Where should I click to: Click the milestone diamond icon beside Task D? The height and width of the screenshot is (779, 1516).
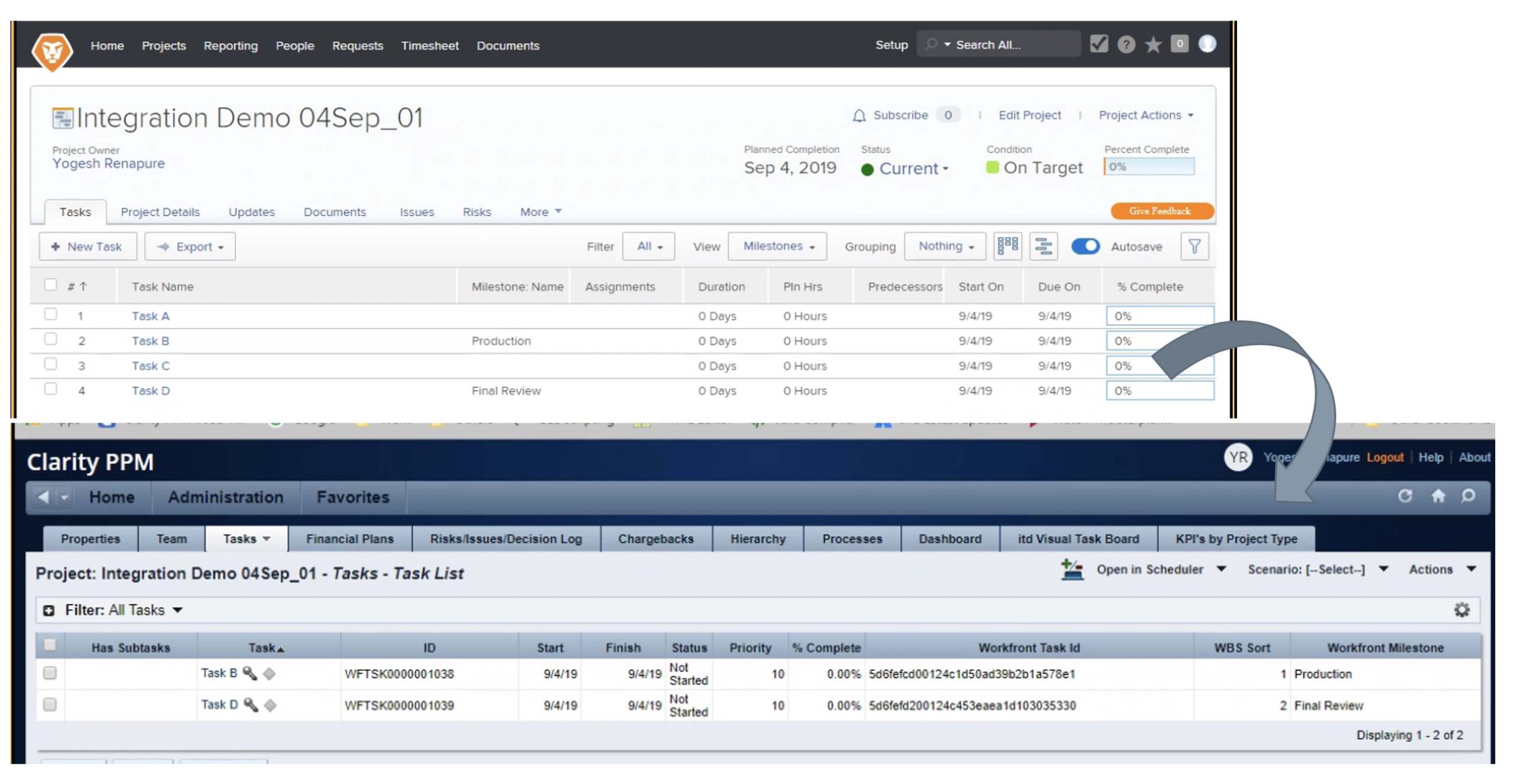coord(270,706)
